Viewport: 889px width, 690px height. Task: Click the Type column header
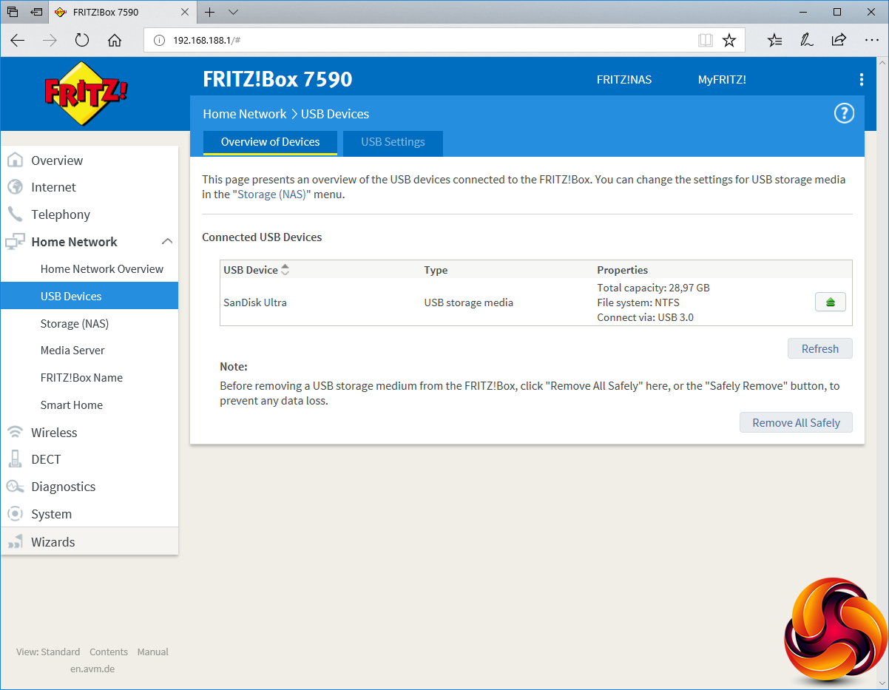(x=436, y=270)
